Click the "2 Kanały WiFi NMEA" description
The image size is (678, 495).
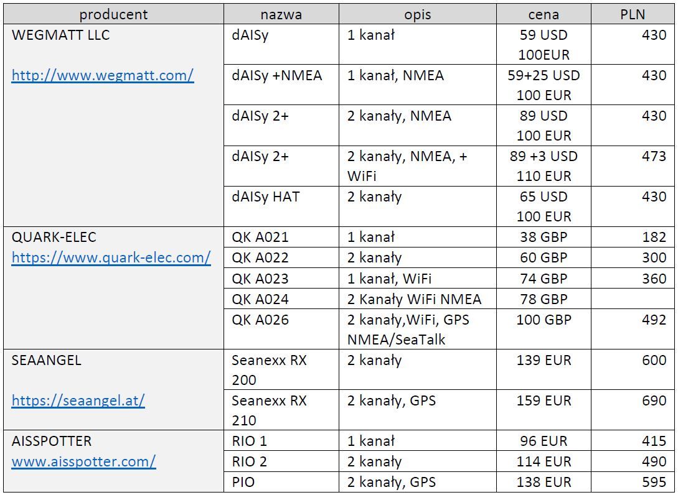coord(414,300)
